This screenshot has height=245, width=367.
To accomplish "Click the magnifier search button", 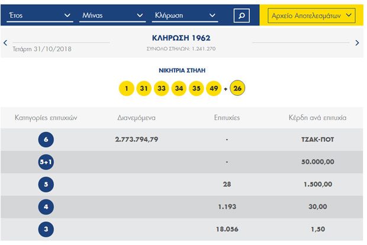I will click(242, 15).
